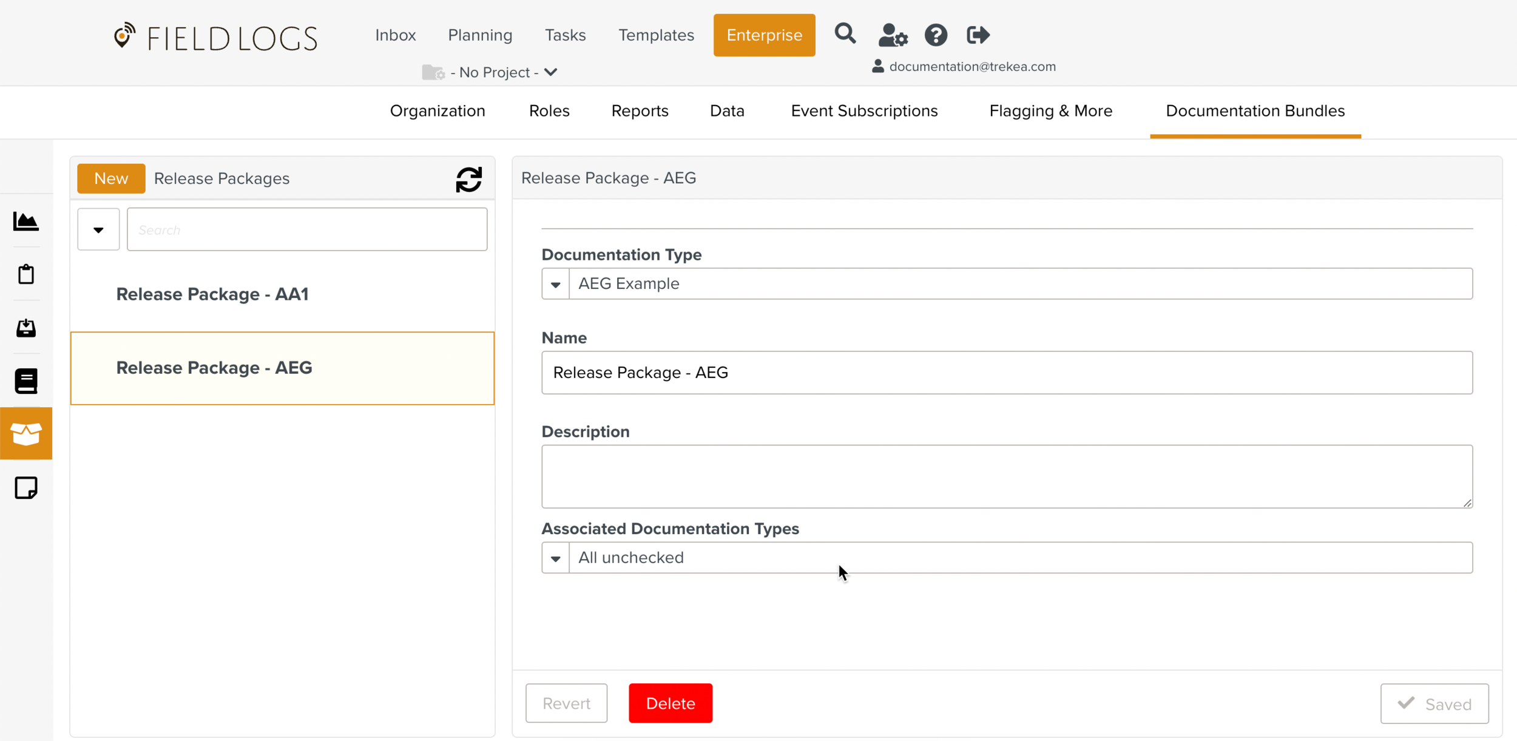Click the logout arrow icon

(978, 35)
